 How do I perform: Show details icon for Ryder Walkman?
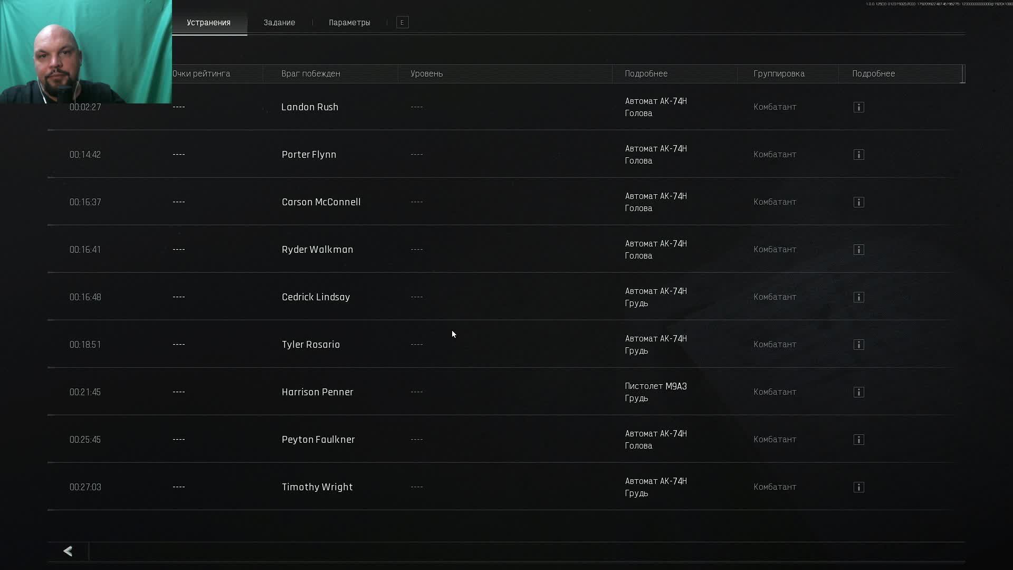pos(858,250)
